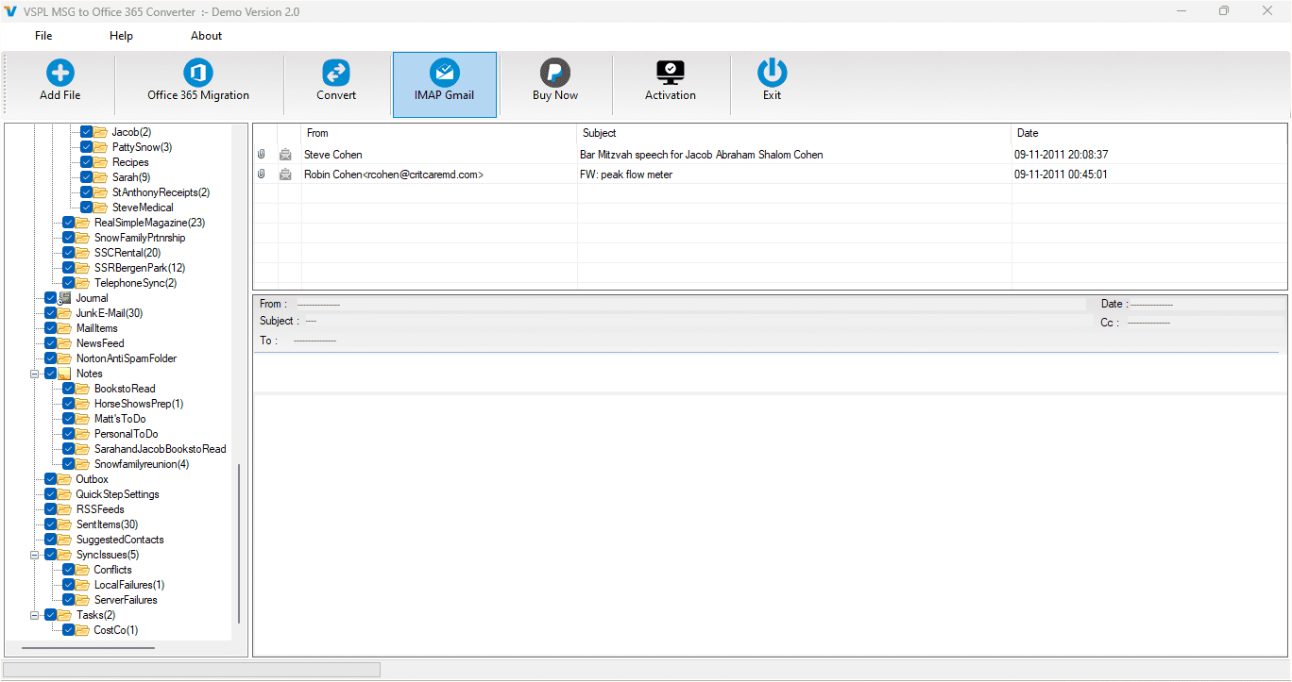This screenshot has height=682, width=1292.
Task: Click the folder icon next to NewsFeed
Action: pos(65,343)
